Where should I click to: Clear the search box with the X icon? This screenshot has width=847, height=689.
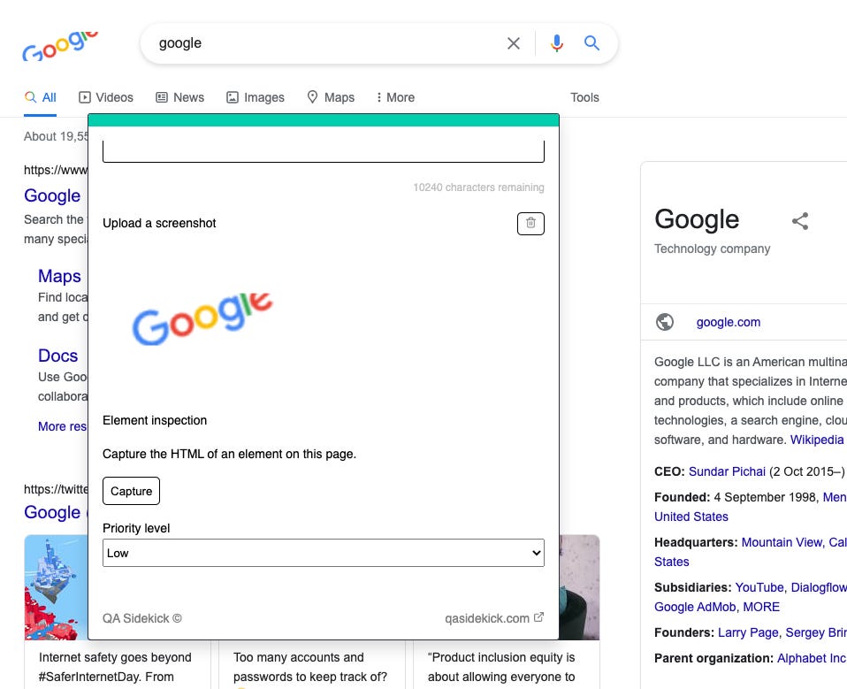tap(513, 43)
